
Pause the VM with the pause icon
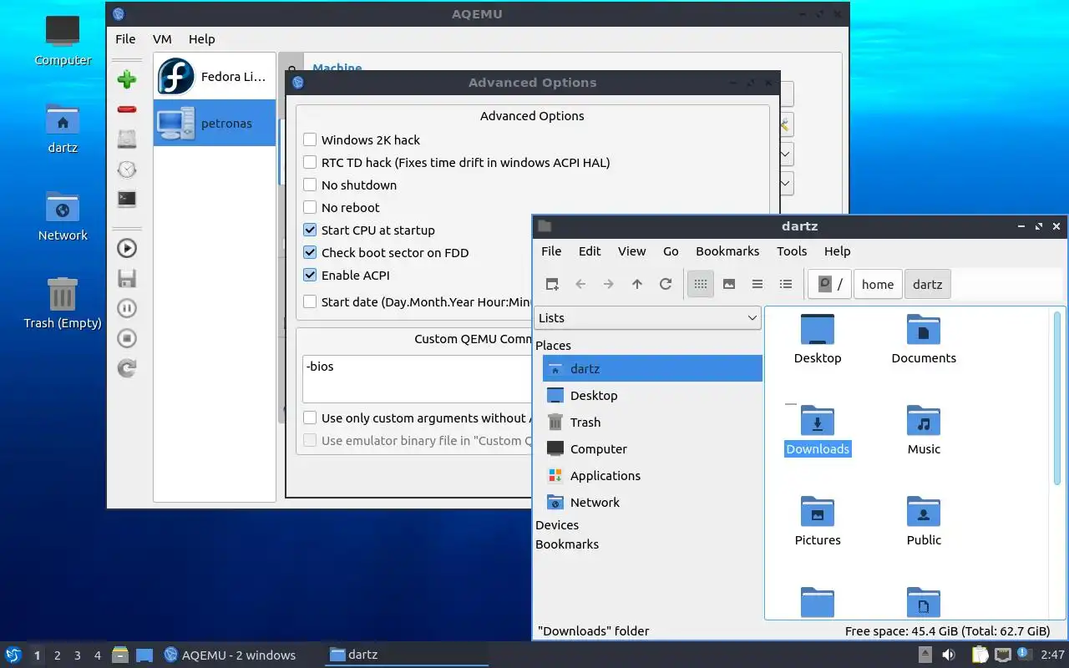127,308
